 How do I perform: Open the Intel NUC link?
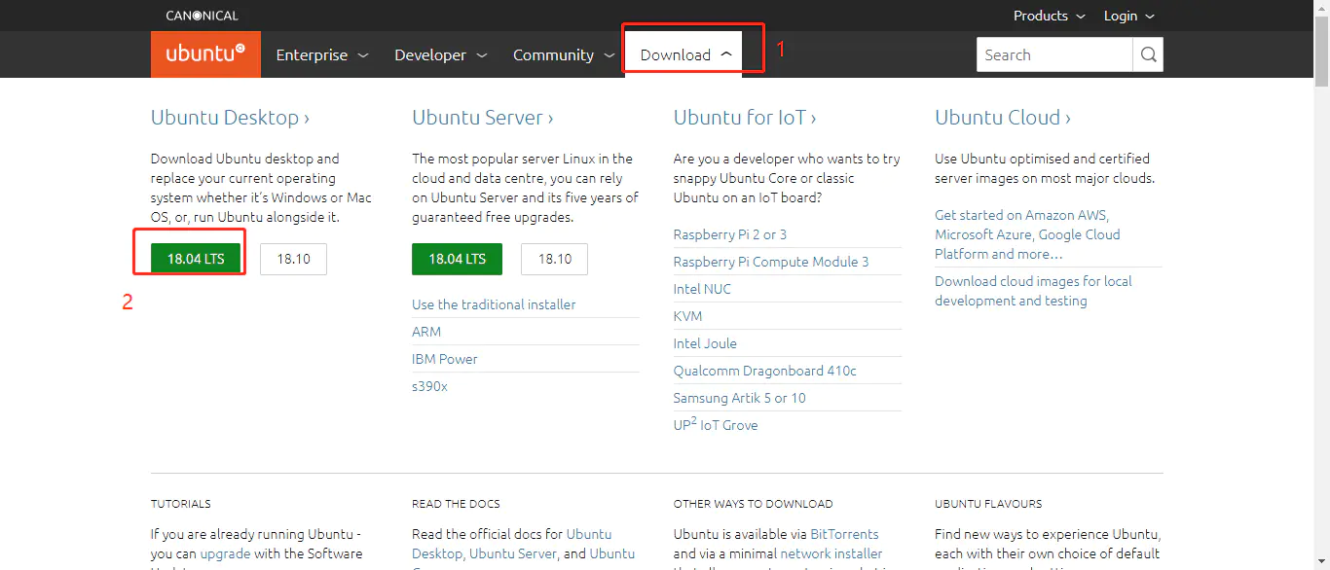tap(702, 289)
